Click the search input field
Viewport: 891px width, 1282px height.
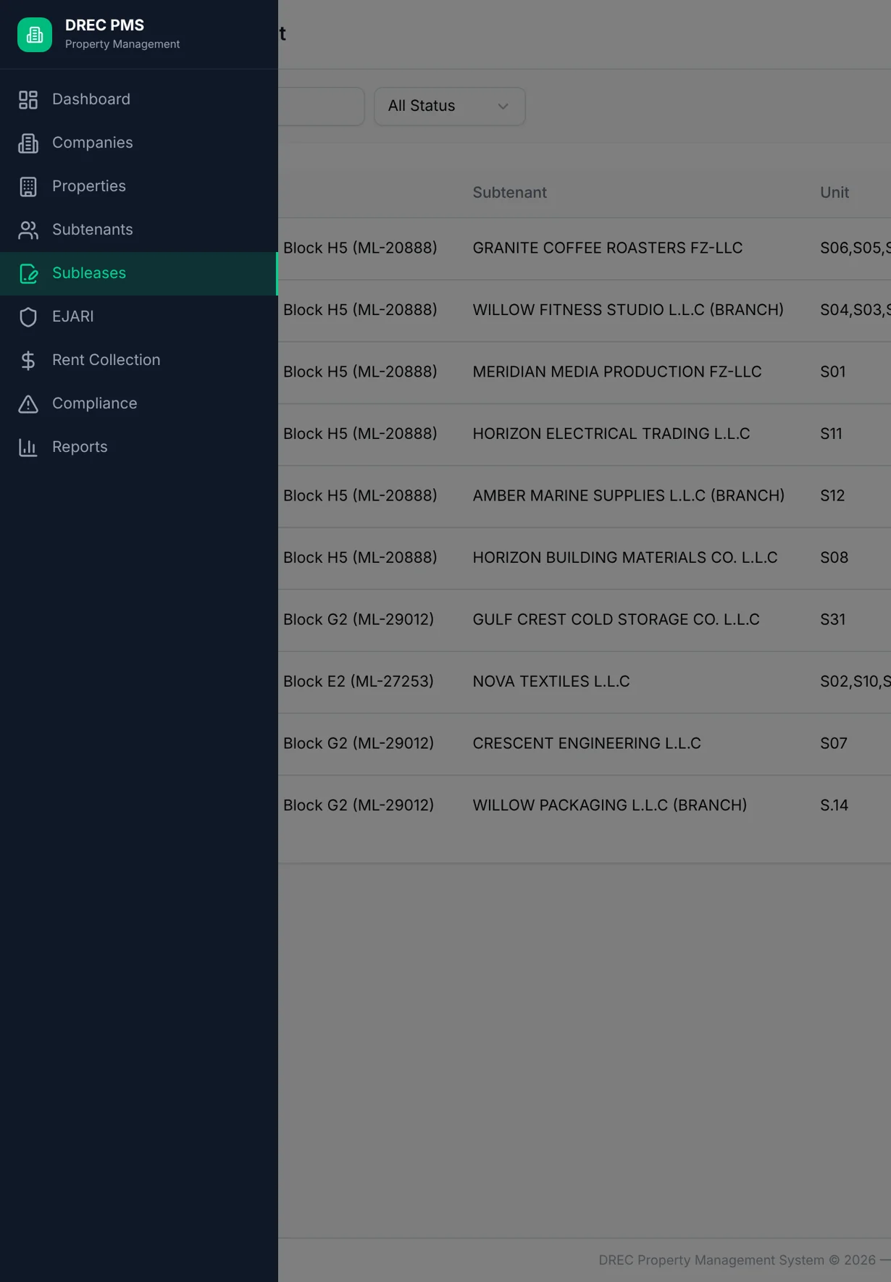point(321,106)
